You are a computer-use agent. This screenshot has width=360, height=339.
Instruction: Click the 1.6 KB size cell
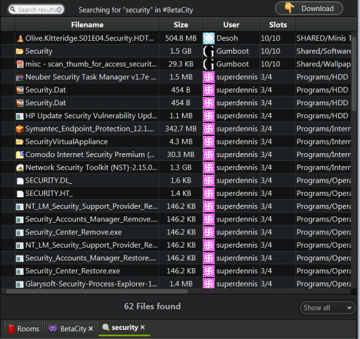tap(181, 181)
